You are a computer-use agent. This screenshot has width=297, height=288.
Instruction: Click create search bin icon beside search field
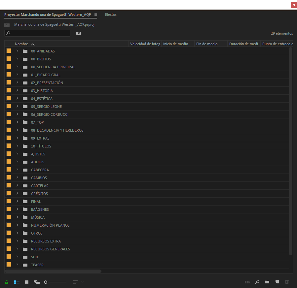tap(79, 33)
